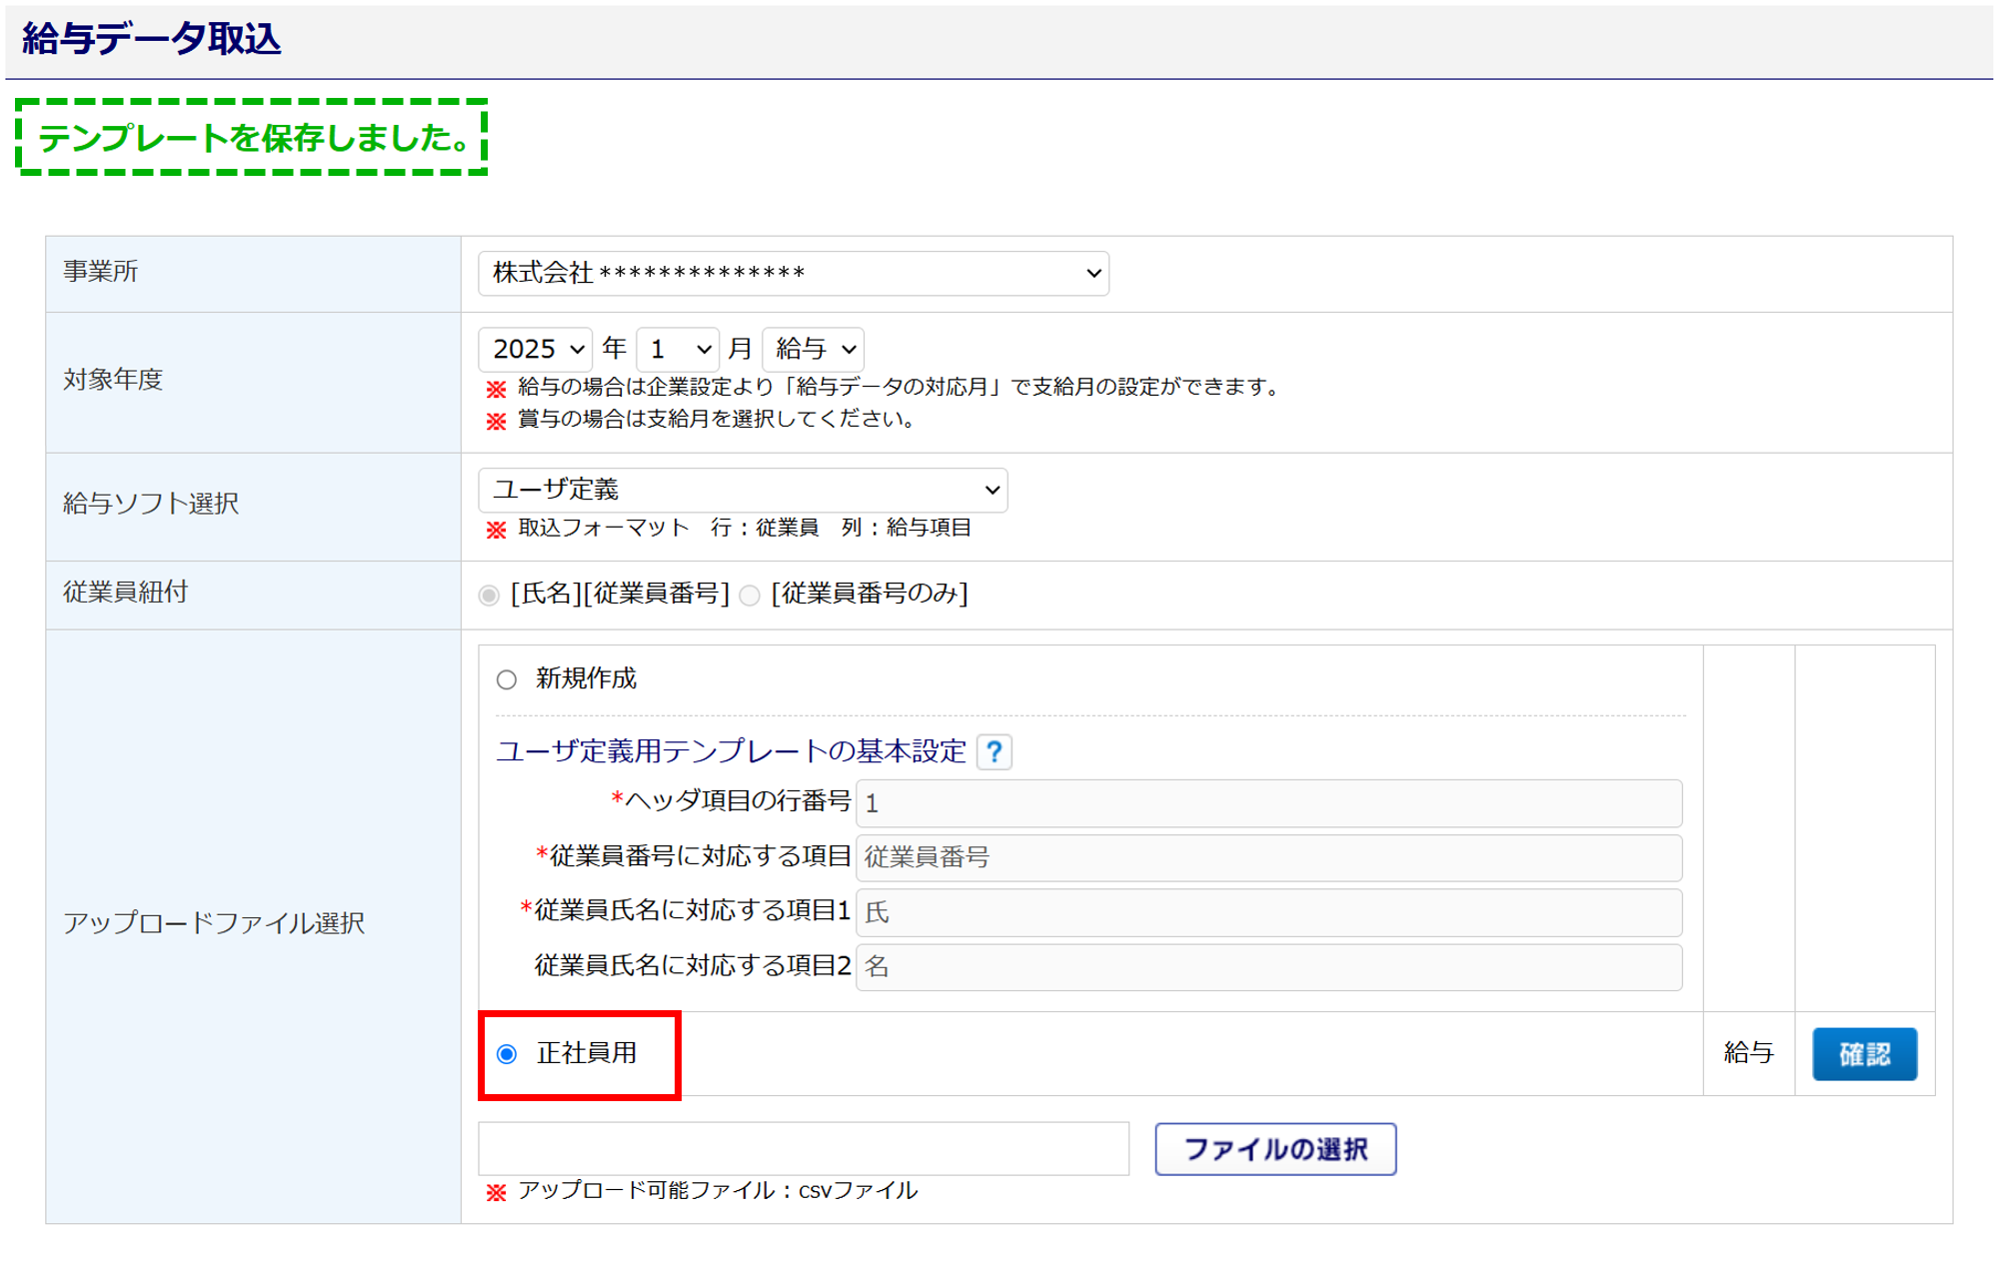Click the 給与データ取込 page title
Viewport: 2000px width, 1263px height.
152,39
